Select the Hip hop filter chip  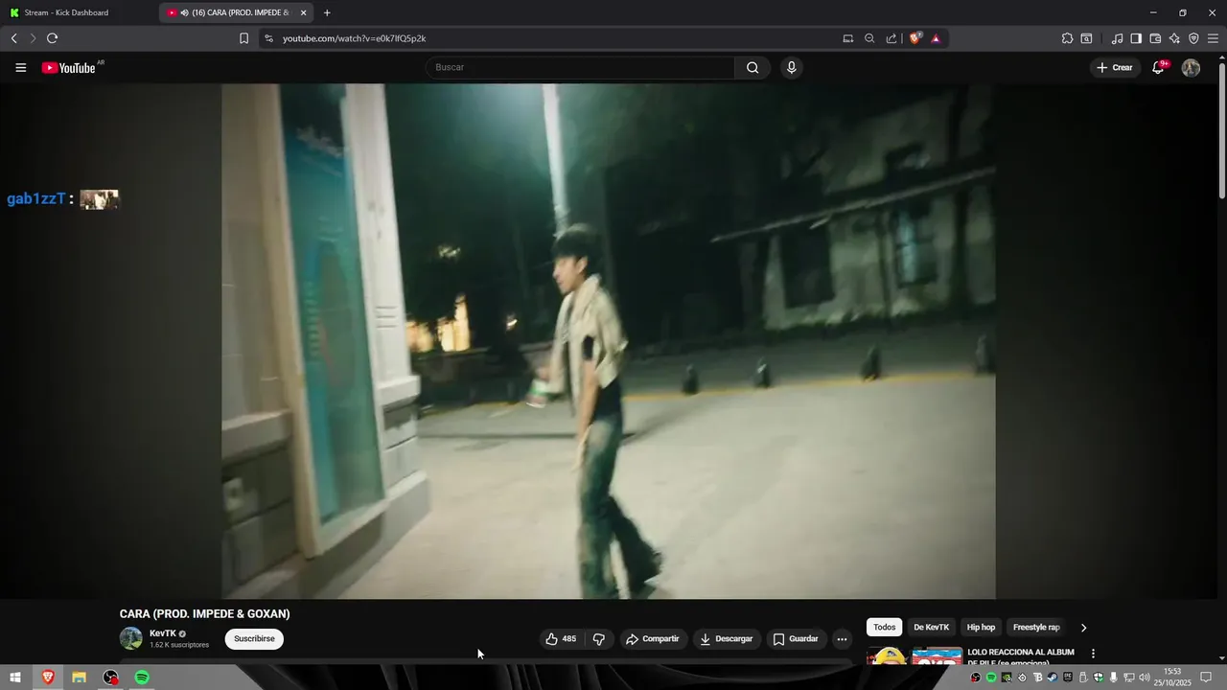(x=981, y=628)
